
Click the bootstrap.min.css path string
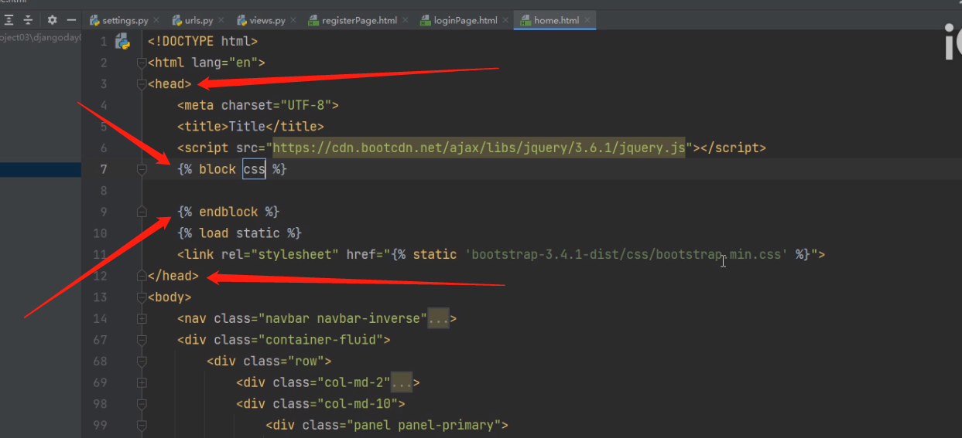(626, 254)
